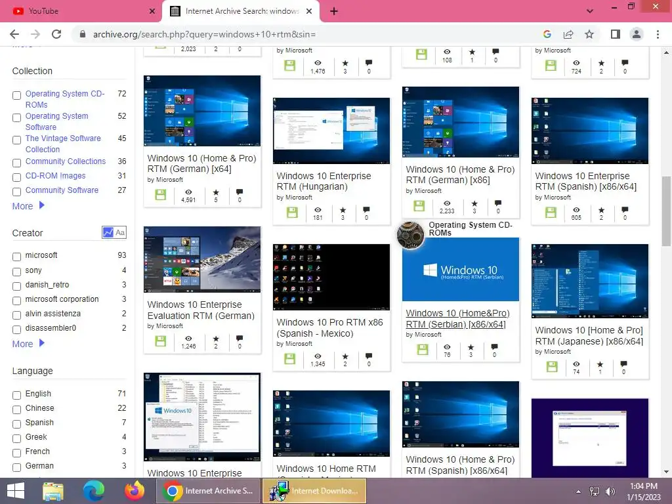The height and width of the screenshot is (504, 672).
Task: Open The Vintage Software Collection link
Action: (63, 144)
